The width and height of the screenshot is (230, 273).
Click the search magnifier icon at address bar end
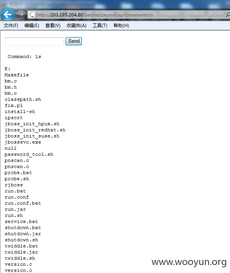tap(228, 15)
